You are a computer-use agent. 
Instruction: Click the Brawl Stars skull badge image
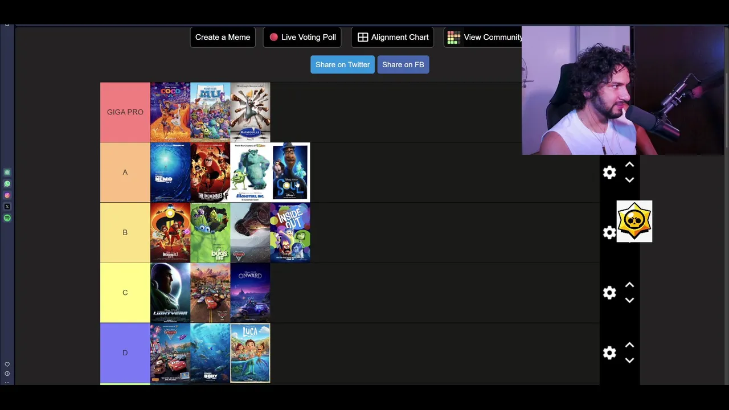coord(634,221)
